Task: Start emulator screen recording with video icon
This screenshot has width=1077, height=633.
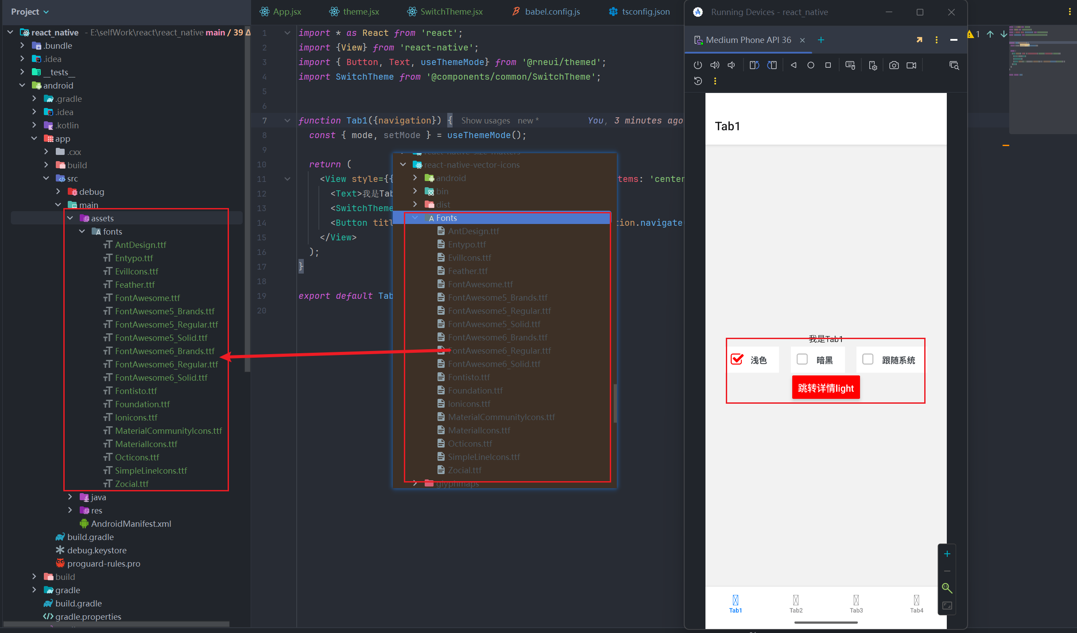Action: coord(911,65)
